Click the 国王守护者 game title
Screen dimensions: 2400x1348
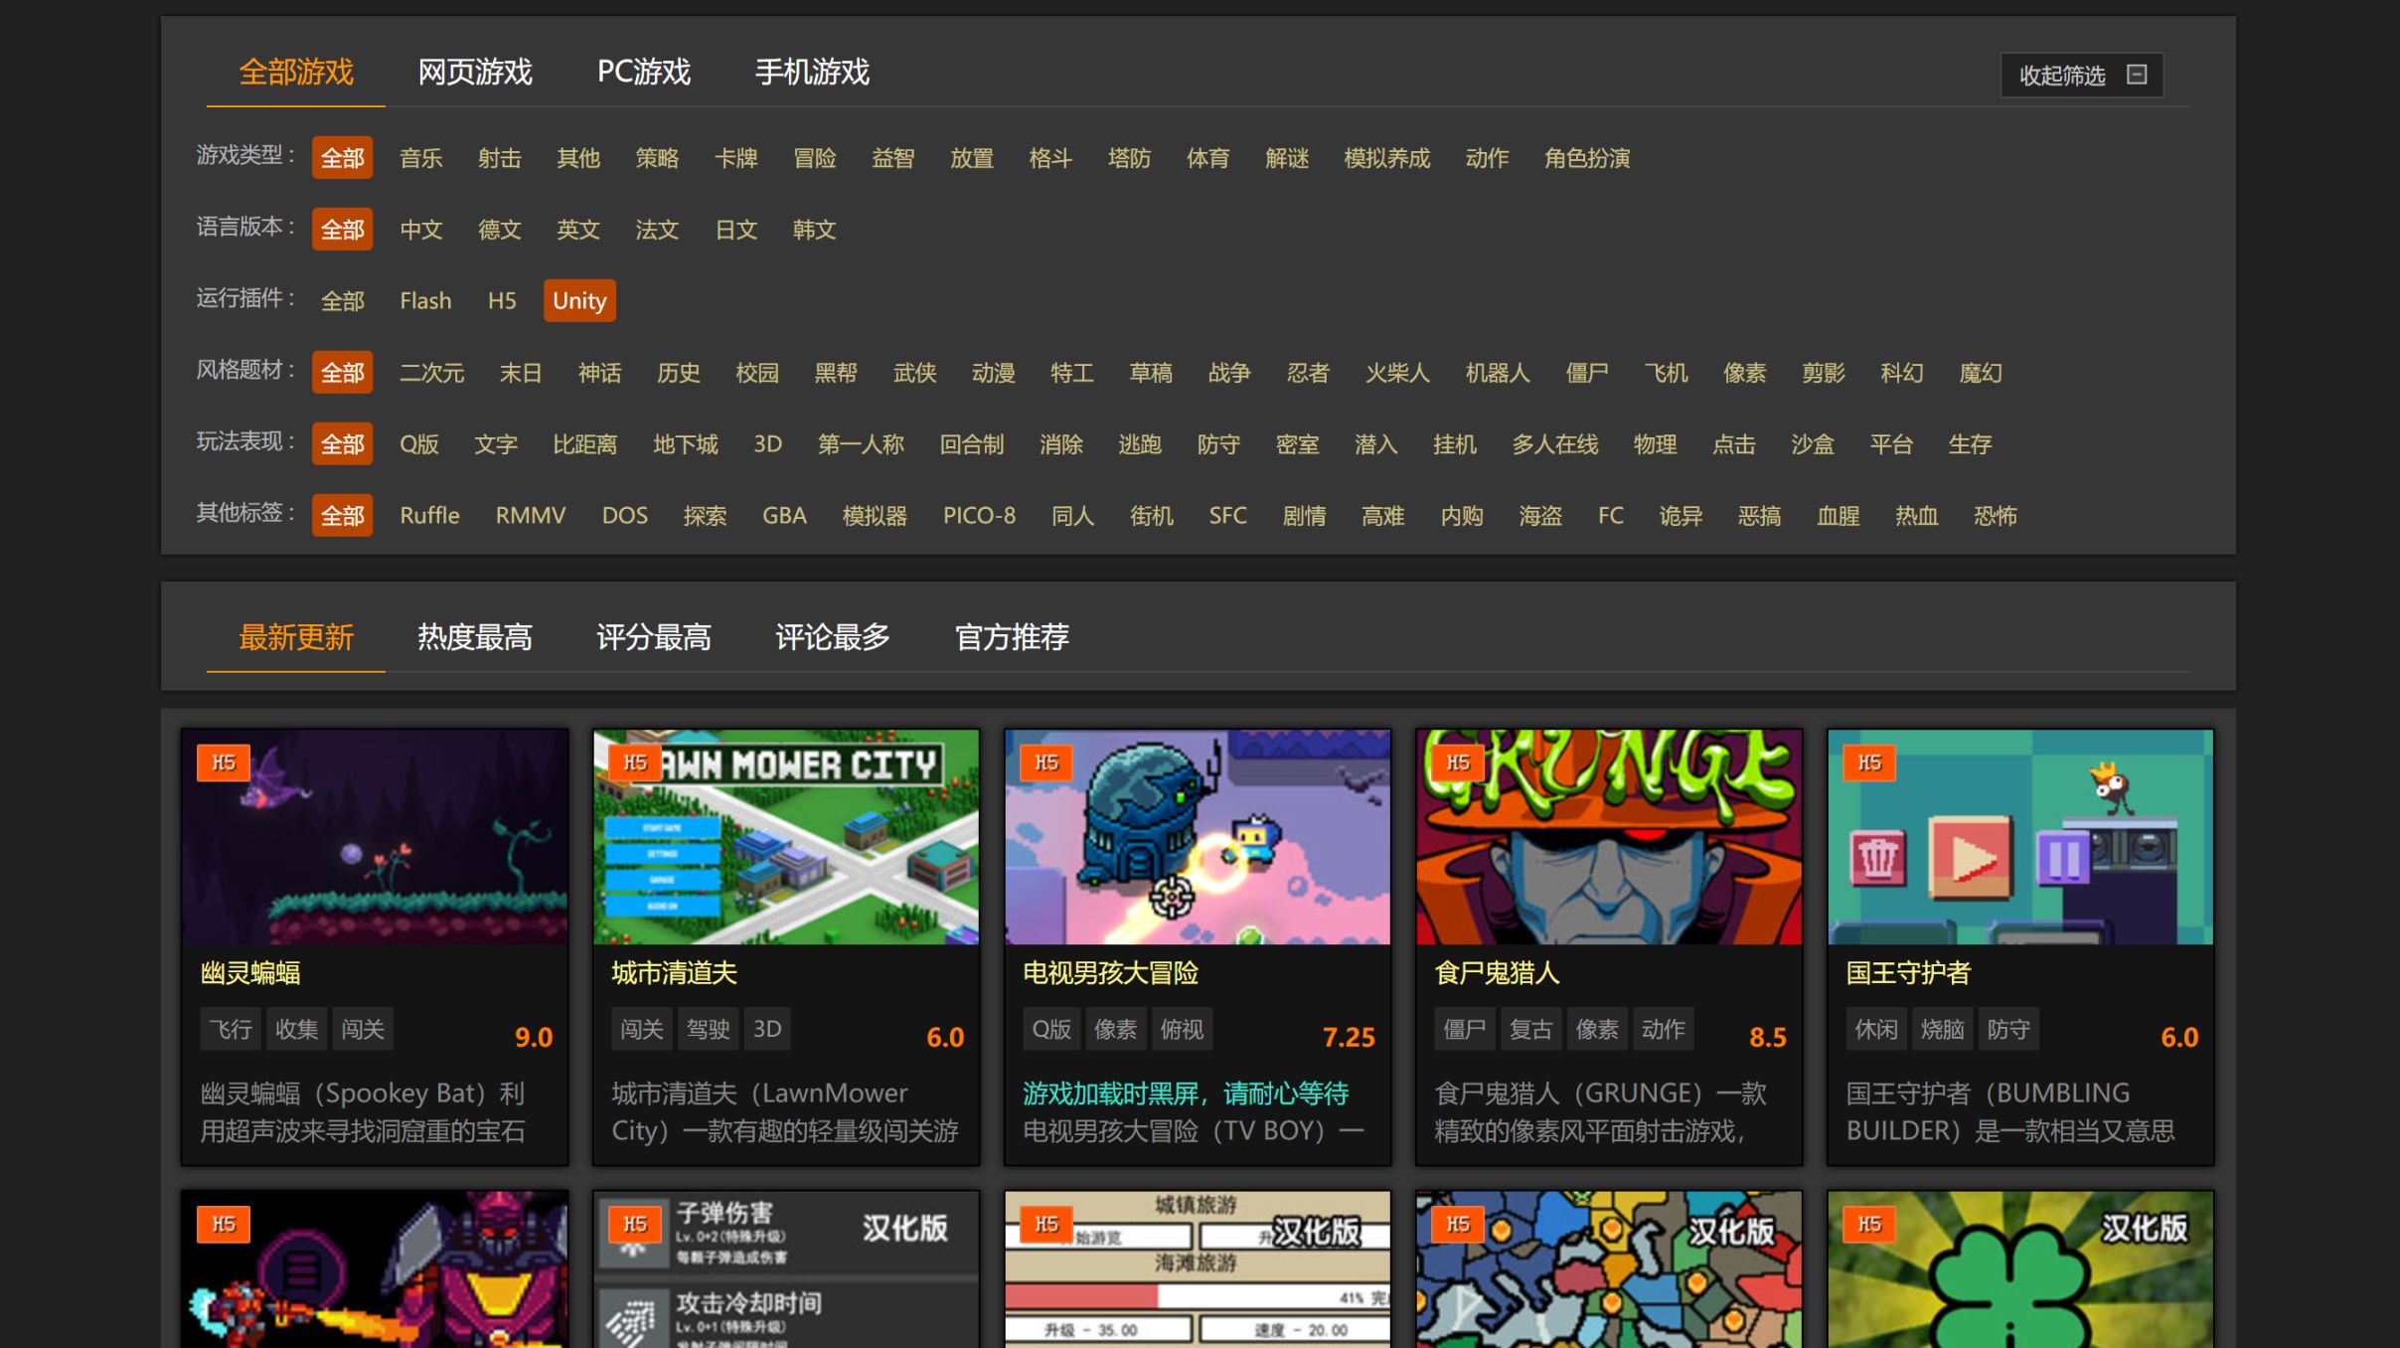(x=1909, y=973)
